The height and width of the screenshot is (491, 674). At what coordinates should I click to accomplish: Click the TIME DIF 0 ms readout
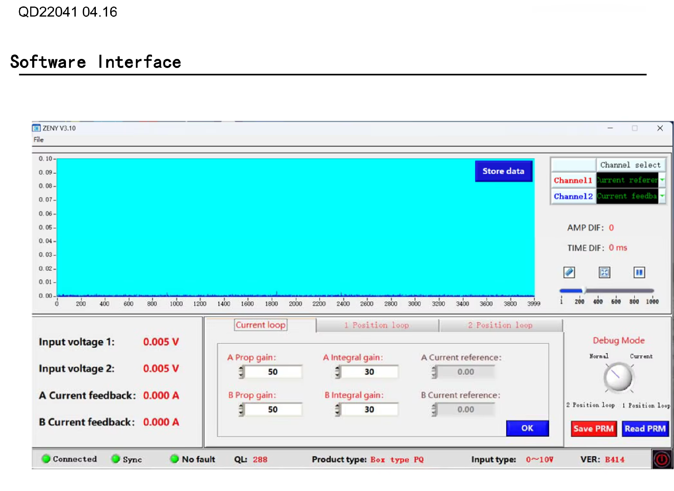618,248
